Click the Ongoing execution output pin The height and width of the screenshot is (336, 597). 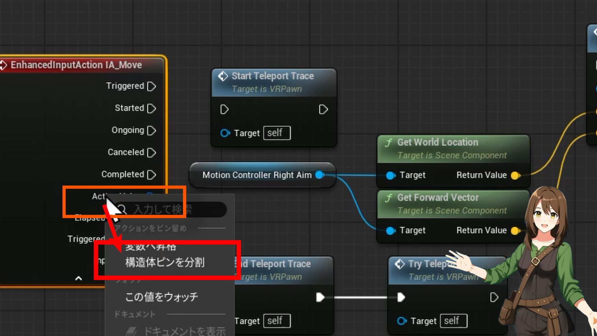point(151,130)
